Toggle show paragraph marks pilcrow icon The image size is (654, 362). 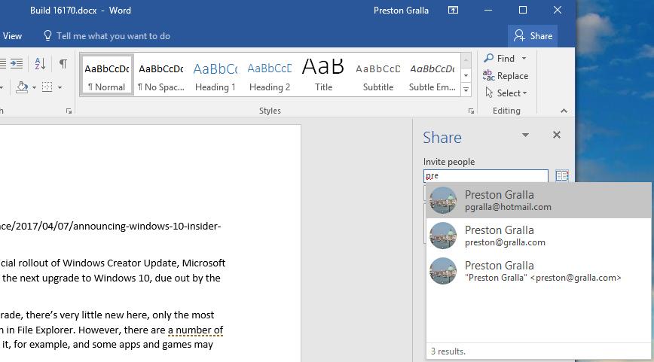pos(63,63)
